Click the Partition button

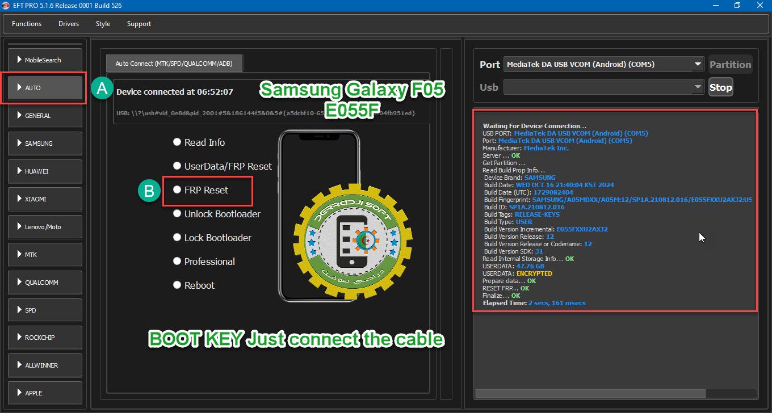tap(730, 65)
